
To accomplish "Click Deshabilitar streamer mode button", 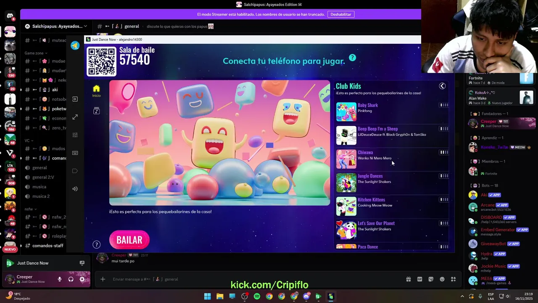I will [x=340, y=14].
